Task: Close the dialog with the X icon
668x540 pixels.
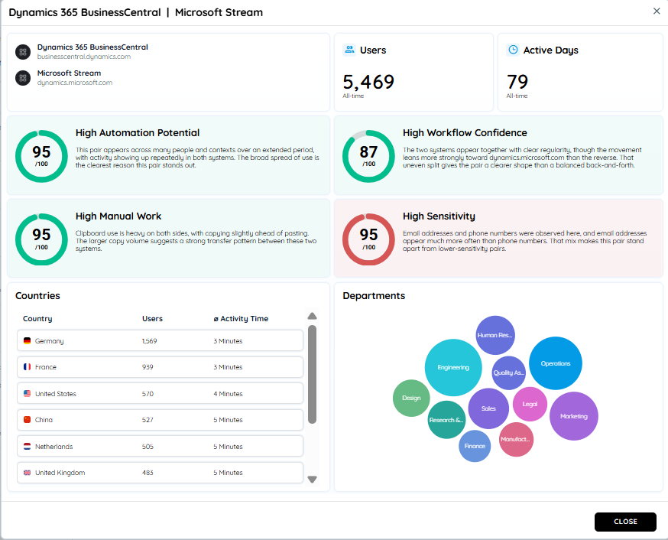Action: point(657,11)
